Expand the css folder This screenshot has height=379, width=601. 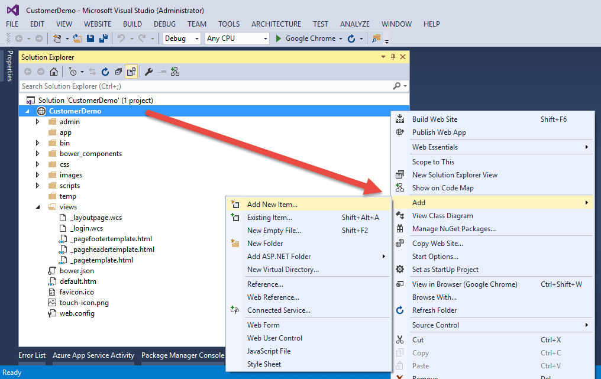(38, 164)
